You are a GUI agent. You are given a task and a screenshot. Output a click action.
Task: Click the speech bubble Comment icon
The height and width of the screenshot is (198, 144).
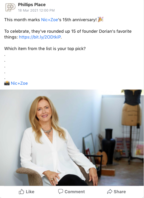coord(60,192)
